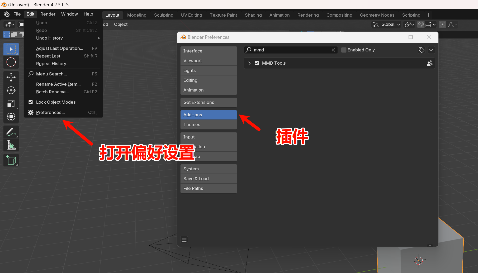The width and height of the screenshot is (478, 273).
Task: Open the File Paths preferences section
Action: point(209,189)
